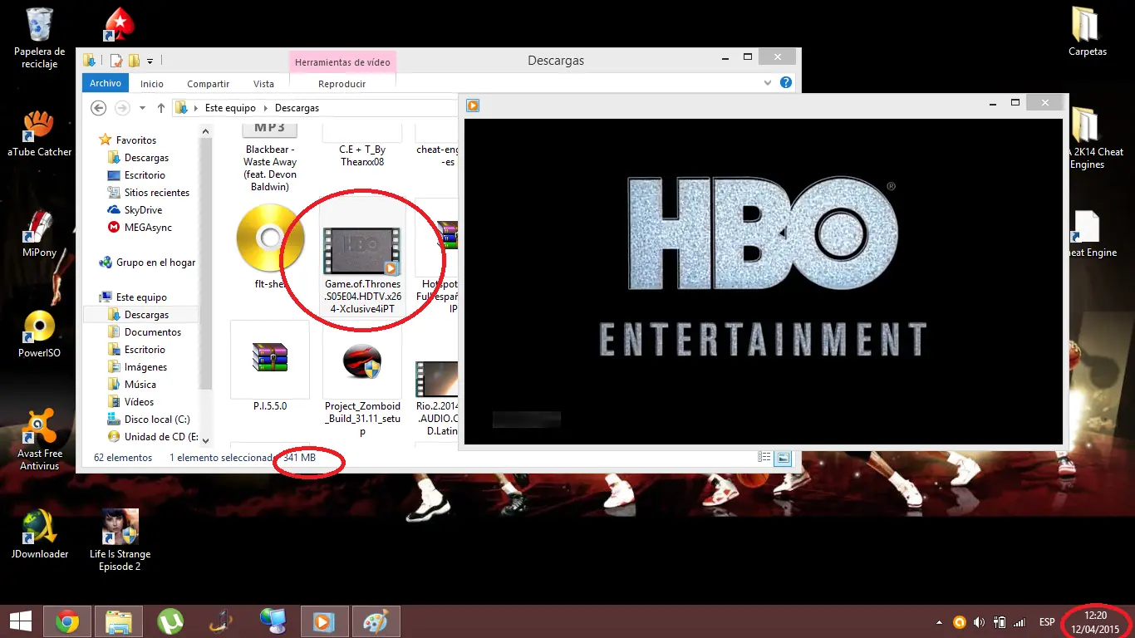Image resolution: width=1135 pixels, height=638 pixels.
Task: Select Favoritos in the navigation pane
Action: [136, 140]
